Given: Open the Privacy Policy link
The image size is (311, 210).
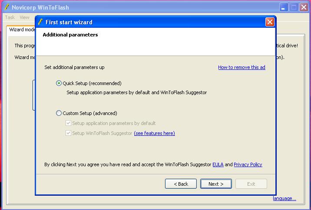Looking at the screenshot, I should coord(248,164).
